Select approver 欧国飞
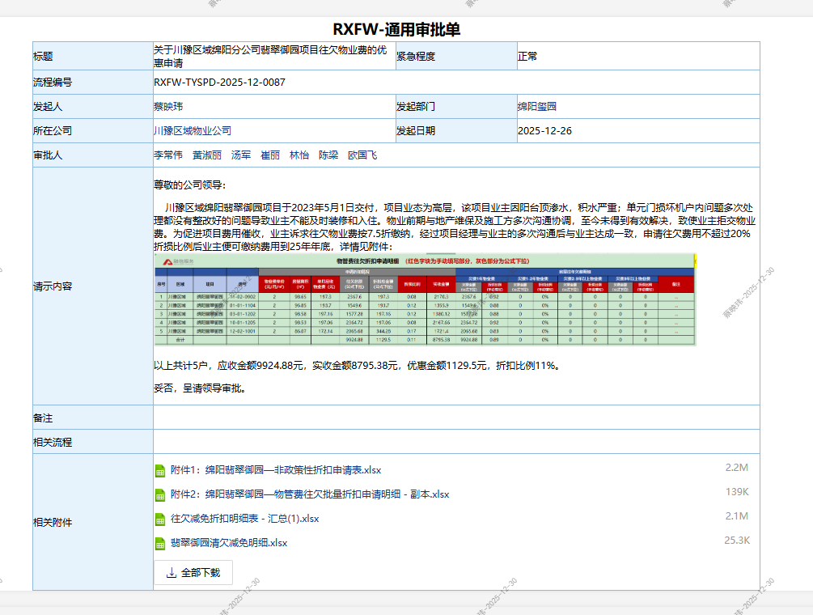This screenshot has height=615, width=813. point(362,155)
